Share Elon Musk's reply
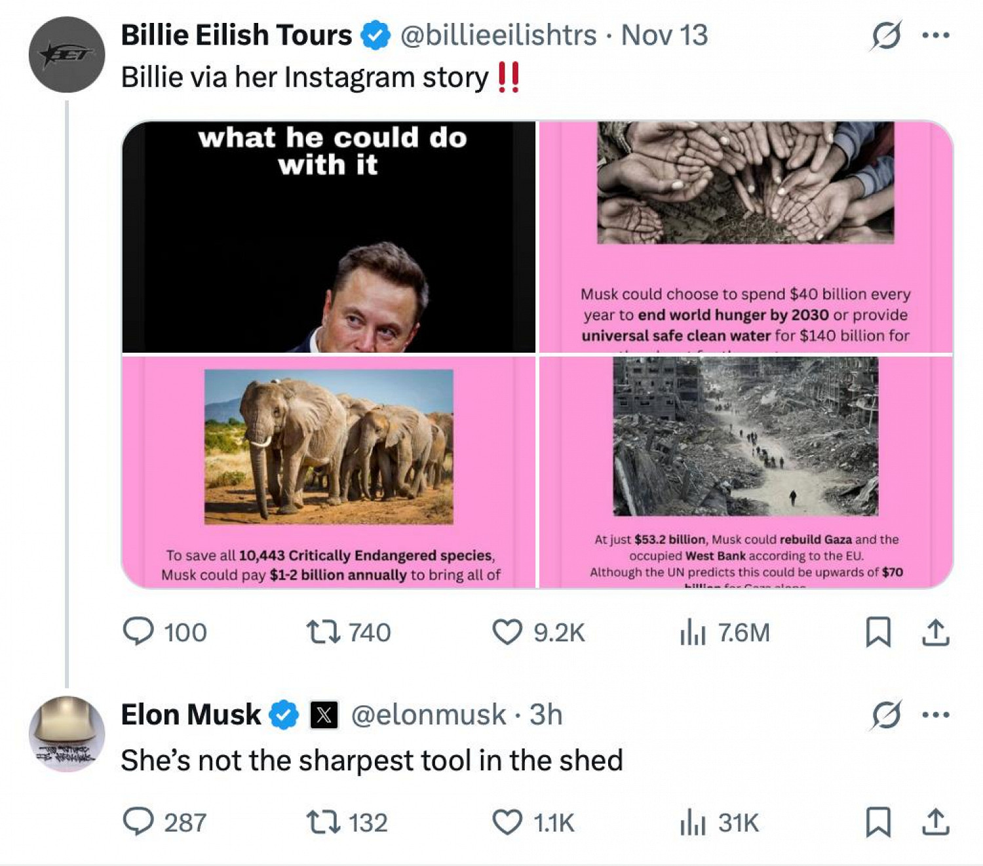Image resolution: width=983 pixels, height=866 pixels. tap(935, 822)
